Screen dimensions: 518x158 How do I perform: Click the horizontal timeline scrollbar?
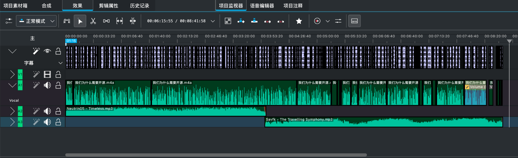[x=216, y=155]
